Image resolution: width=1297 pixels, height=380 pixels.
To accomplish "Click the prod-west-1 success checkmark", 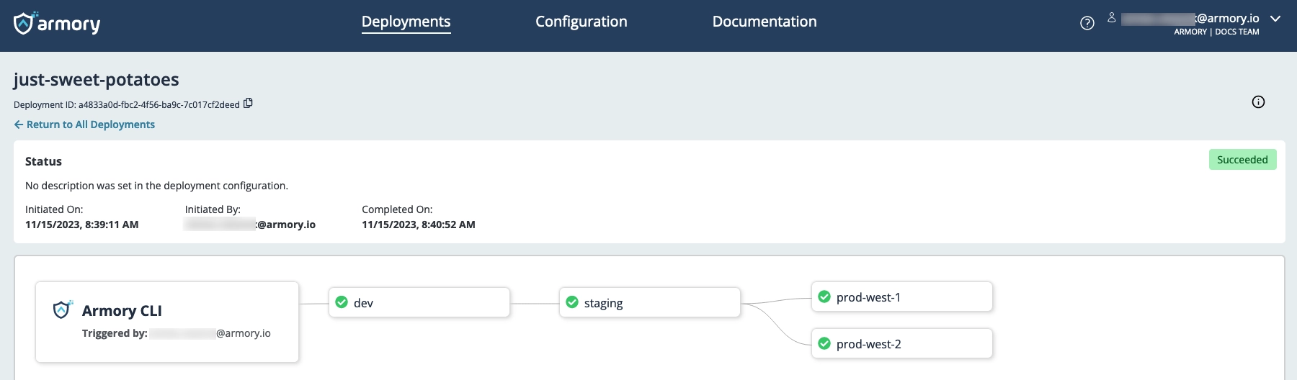I will 824,297.
